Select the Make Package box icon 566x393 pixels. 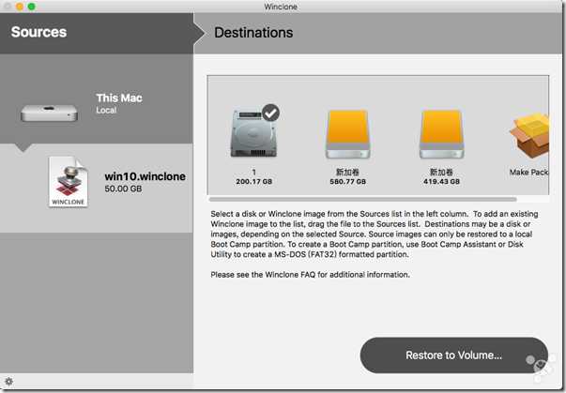coord(529,136)
